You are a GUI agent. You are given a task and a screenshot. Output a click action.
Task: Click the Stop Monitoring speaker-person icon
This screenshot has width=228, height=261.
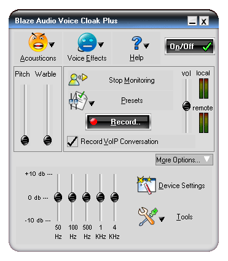tap(78, 80)
